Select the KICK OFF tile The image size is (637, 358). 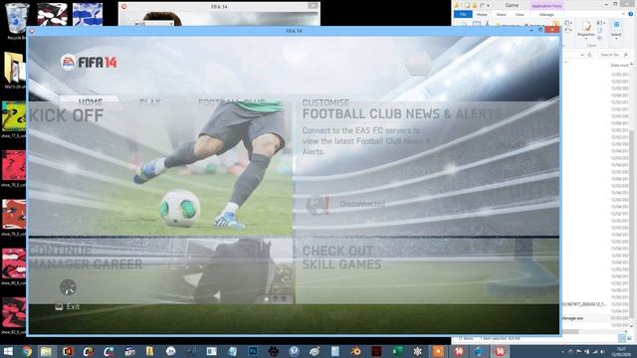click(160, 169)
